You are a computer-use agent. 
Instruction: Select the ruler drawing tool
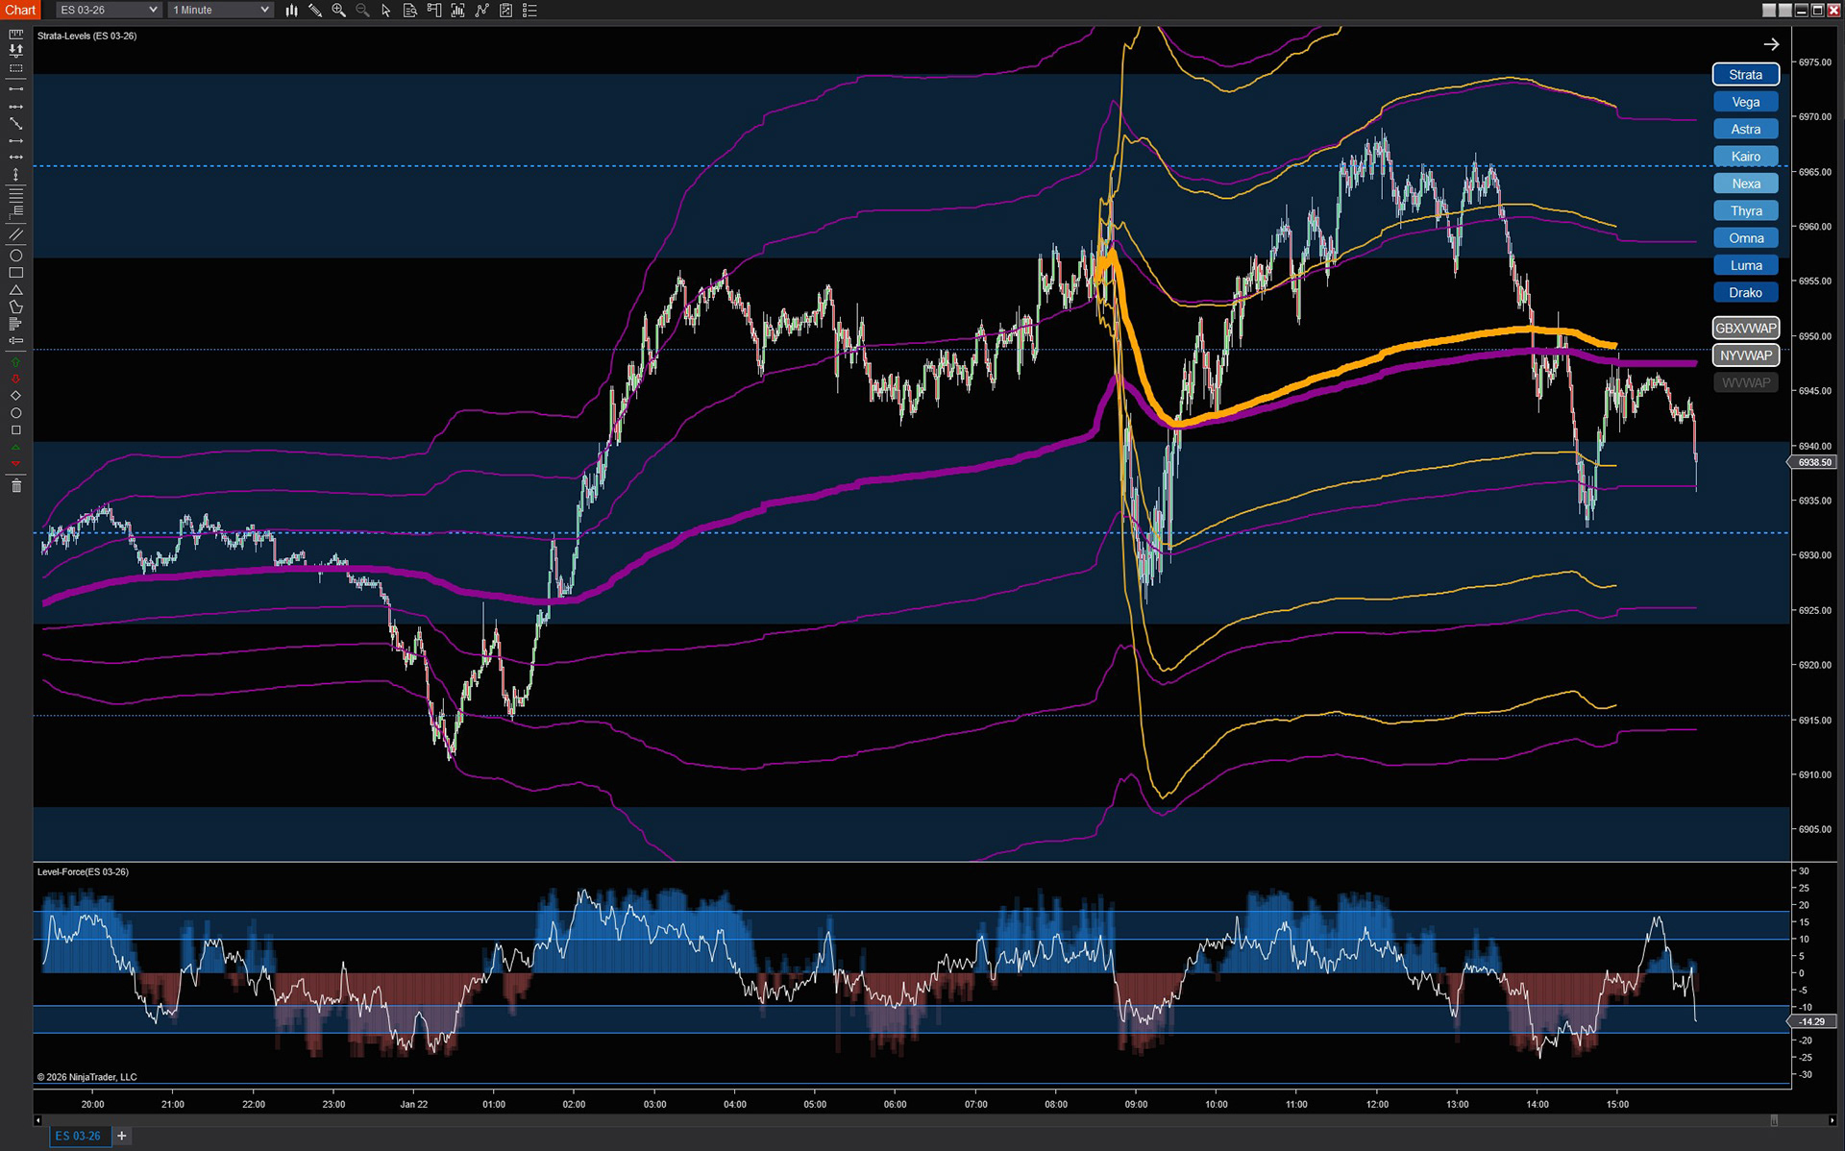[15, 35]
